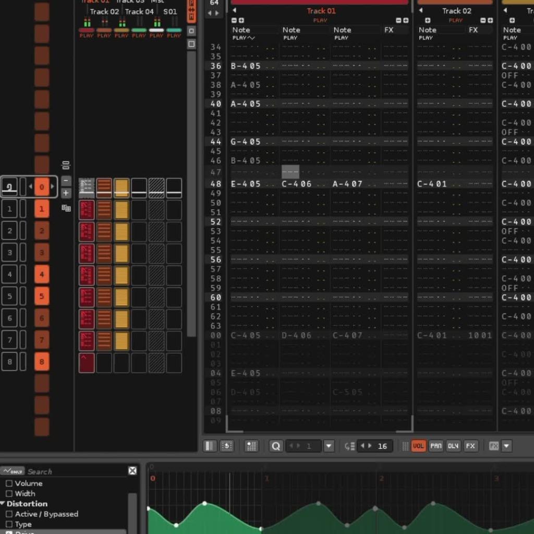The width and height of the screenshot is (534, 534).
Task: Click the small square icon below orange strip
Action: pyautogui.click(x=191, y=31)
